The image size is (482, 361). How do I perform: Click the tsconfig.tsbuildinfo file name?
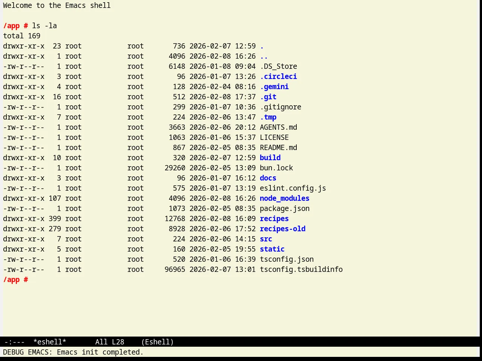point(301,269)
